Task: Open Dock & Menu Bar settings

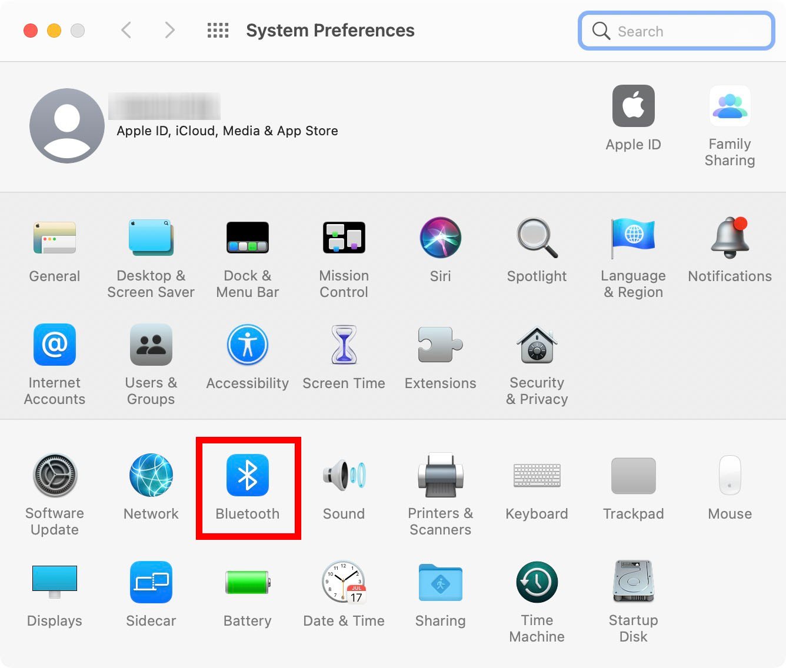Action: 247,238
